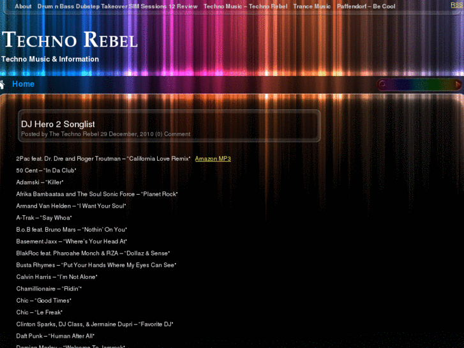Select the Busta Rhymes song line
The width and height of the screenshot is (464, 348).
click(96, 266)
